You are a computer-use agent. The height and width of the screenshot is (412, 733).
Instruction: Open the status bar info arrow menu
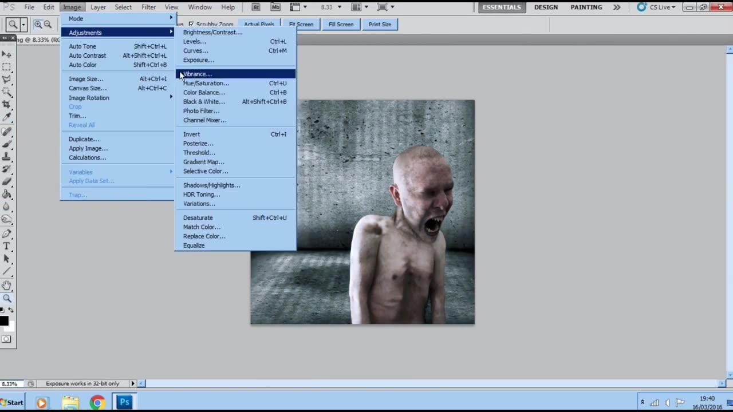[133, 383]
